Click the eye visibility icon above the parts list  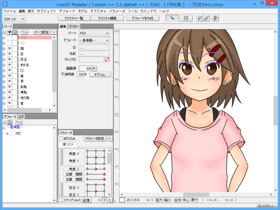coord(9,32)
